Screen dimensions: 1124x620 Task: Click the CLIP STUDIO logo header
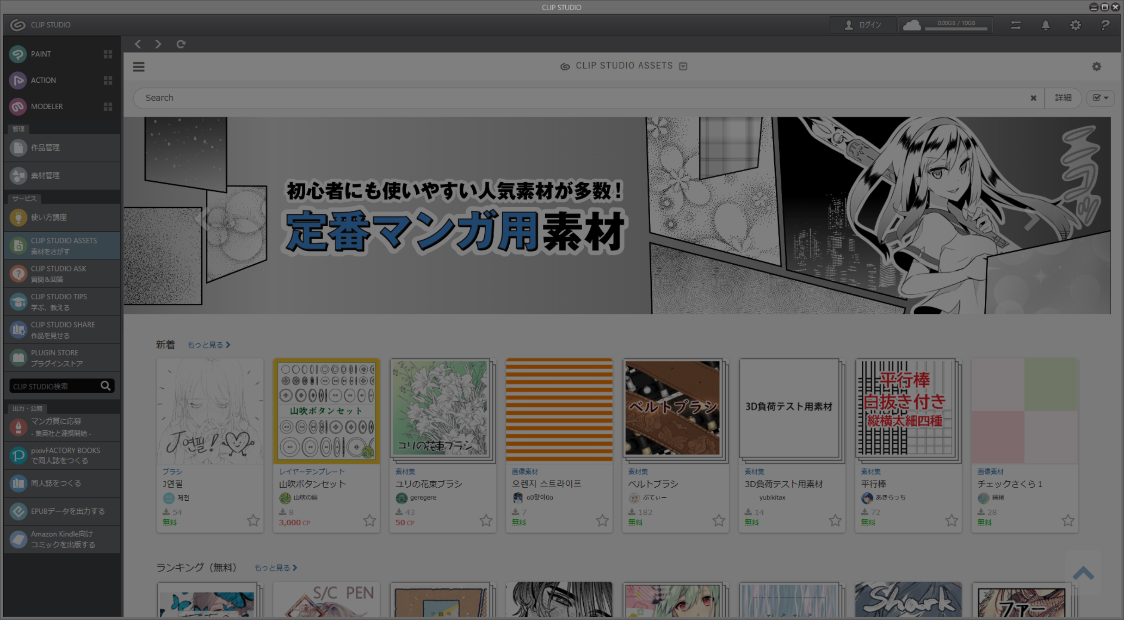40,25
